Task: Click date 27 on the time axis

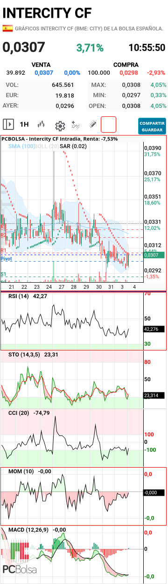Action: pos(62,287)
